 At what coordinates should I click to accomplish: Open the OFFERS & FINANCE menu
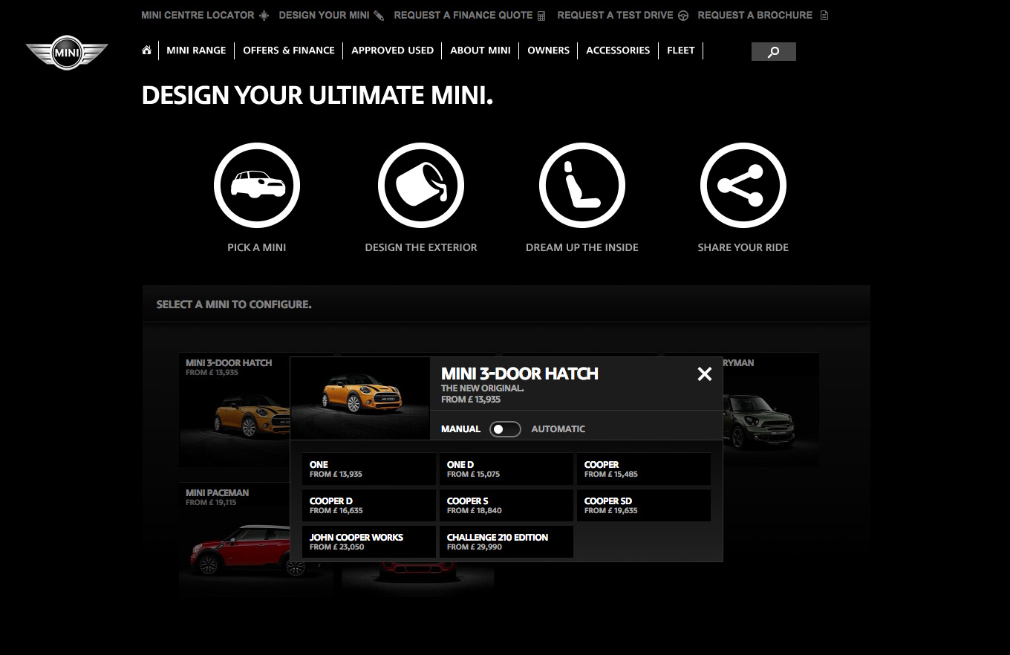click(x=289, y=50)
